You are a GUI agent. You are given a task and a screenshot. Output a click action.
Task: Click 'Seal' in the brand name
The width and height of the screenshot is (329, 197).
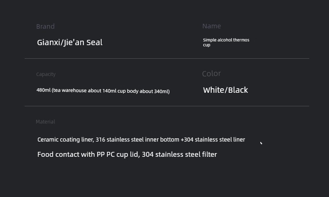[95, 43]
